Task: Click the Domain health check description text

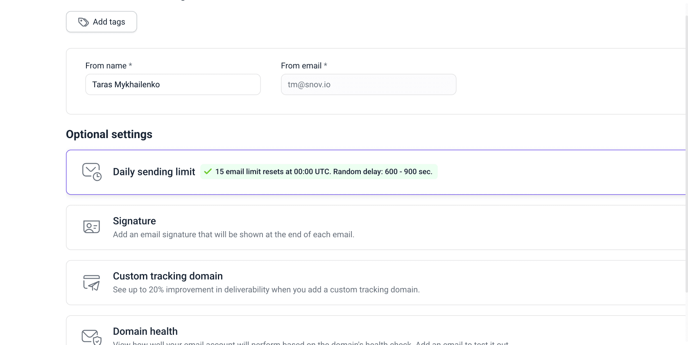Action: pos(310,343)
